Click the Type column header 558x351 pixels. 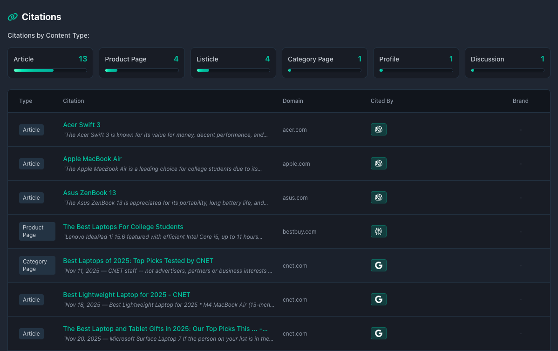[x=26, y=101]
